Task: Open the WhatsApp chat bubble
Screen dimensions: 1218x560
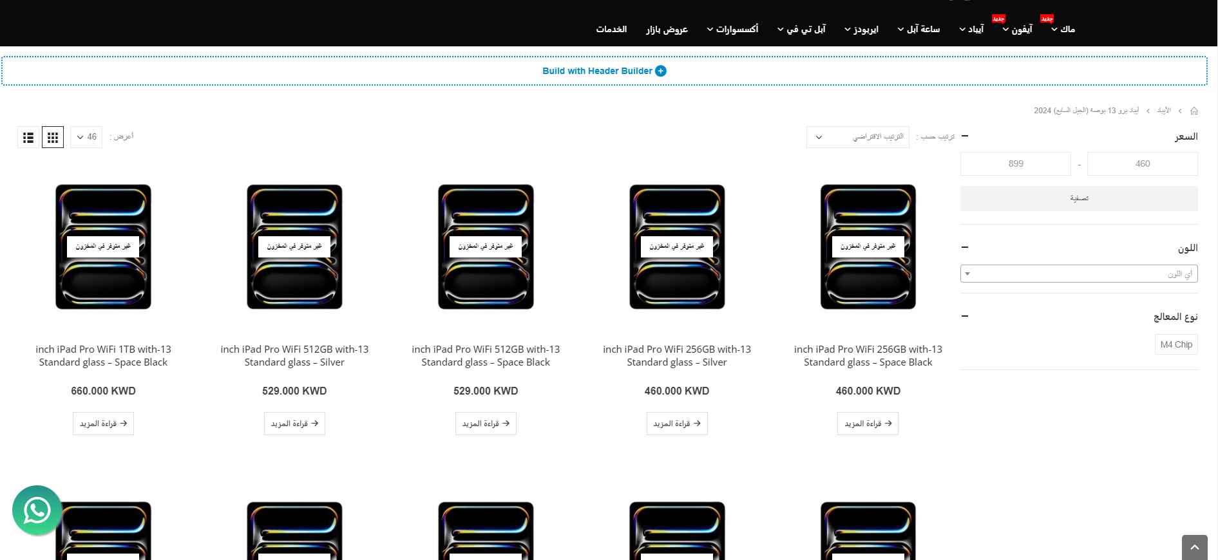Action: [37, 510]
